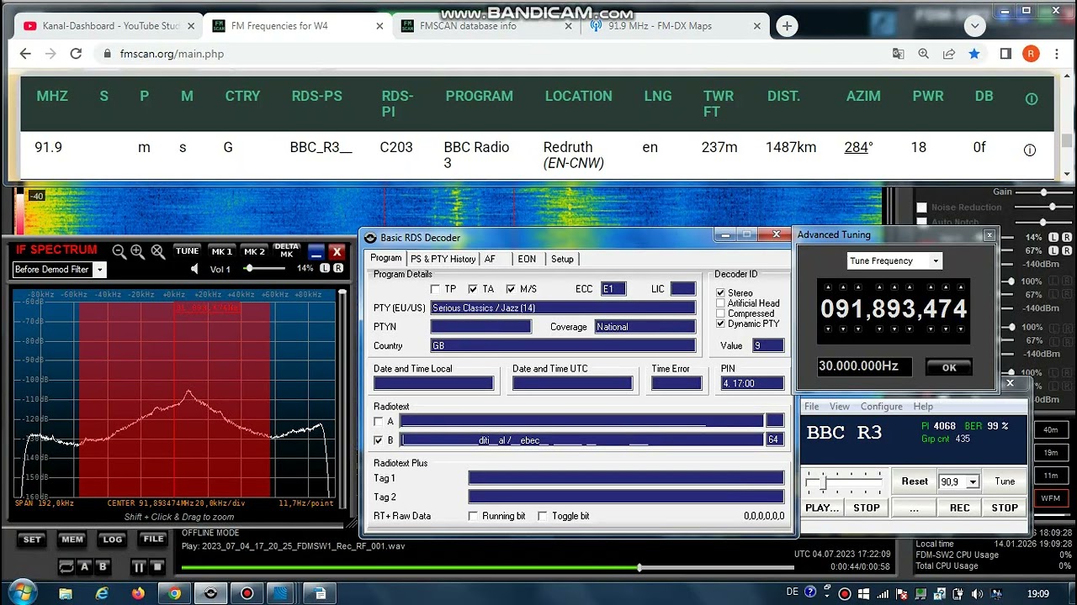Open a new browser tab
Screen dimensions: 1077x605
[787, 26]
